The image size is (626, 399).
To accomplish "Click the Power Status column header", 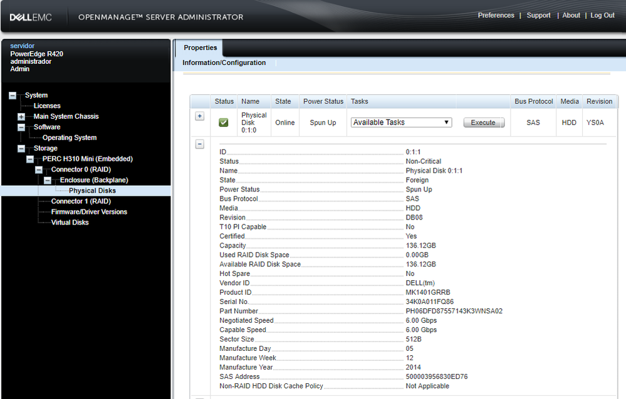I will coord(323,102).
